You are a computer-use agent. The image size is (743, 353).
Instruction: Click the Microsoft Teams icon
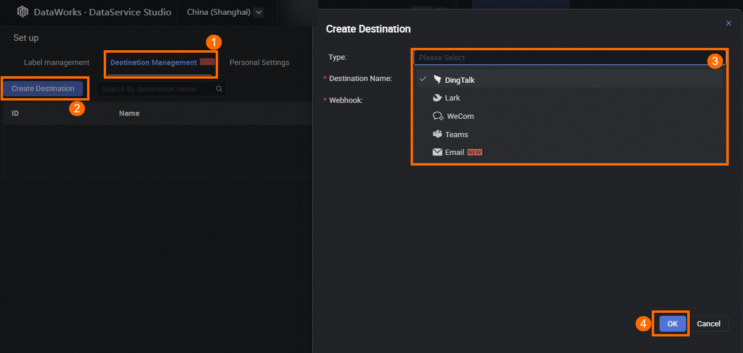click(x=437, y=134)
